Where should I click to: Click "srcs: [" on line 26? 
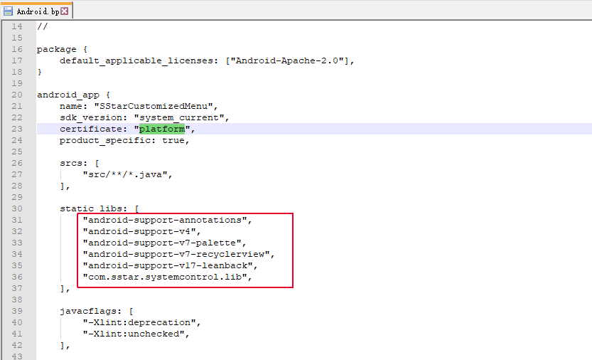[x=80, y=163]
